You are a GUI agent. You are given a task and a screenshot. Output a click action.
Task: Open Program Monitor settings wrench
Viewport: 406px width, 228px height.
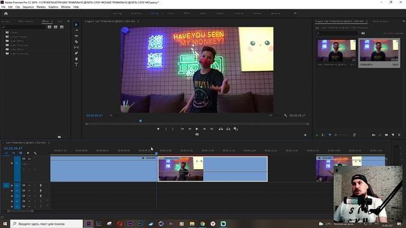(x=285, y=115)
